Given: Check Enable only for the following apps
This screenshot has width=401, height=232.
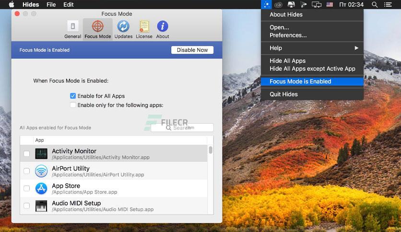Looking at the screenshot, I should point(73,105).
